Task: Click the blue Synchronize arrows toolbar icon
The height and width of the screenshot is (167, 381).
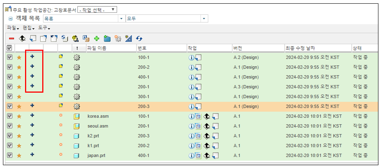Action: tap(139, 38)
